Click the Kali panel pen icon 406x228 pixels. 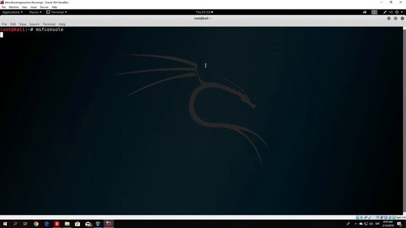(x=385, y=12)
